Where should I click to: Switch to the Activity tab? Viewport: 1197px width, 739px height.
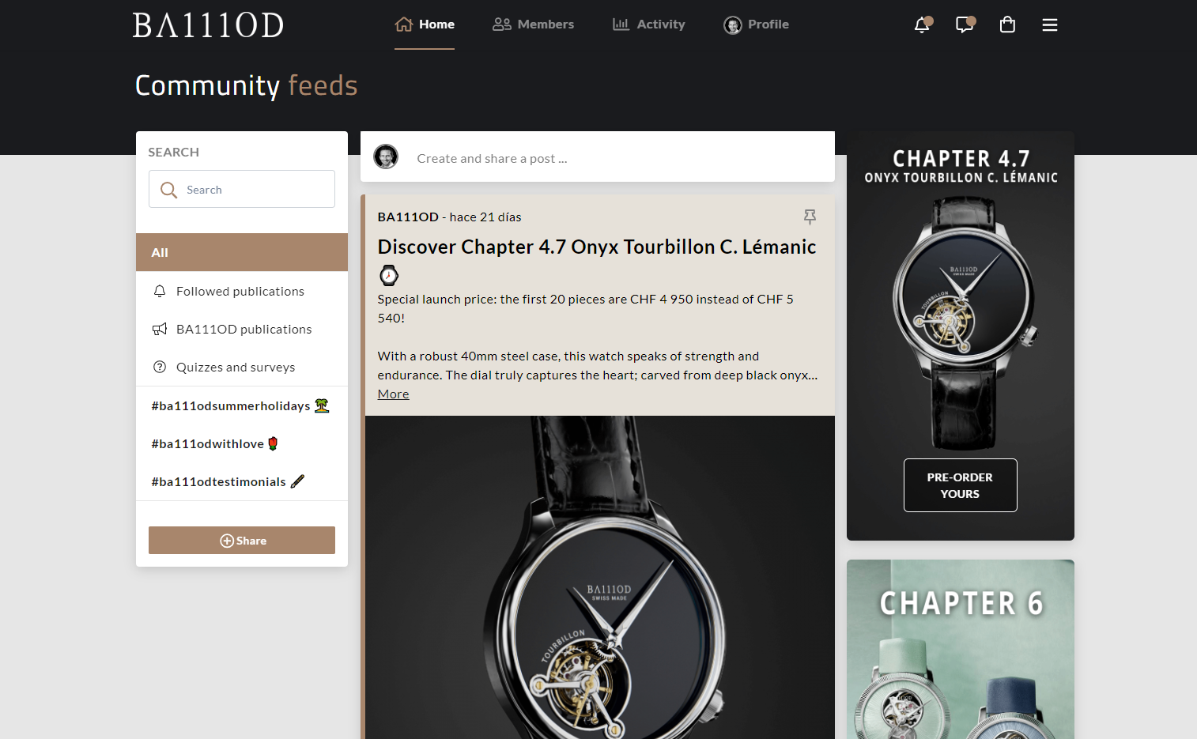[x=649, y=25]
